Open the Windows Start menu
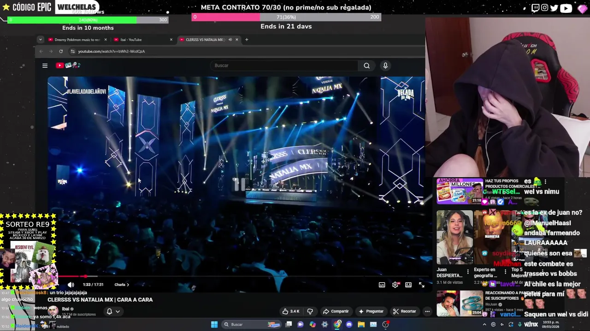Screen dimensions: 590x331 click(x=214, y=325)
